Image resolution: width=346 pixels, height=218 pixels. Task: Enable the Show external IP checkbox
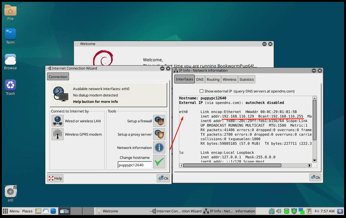click(x=202, y=91)
